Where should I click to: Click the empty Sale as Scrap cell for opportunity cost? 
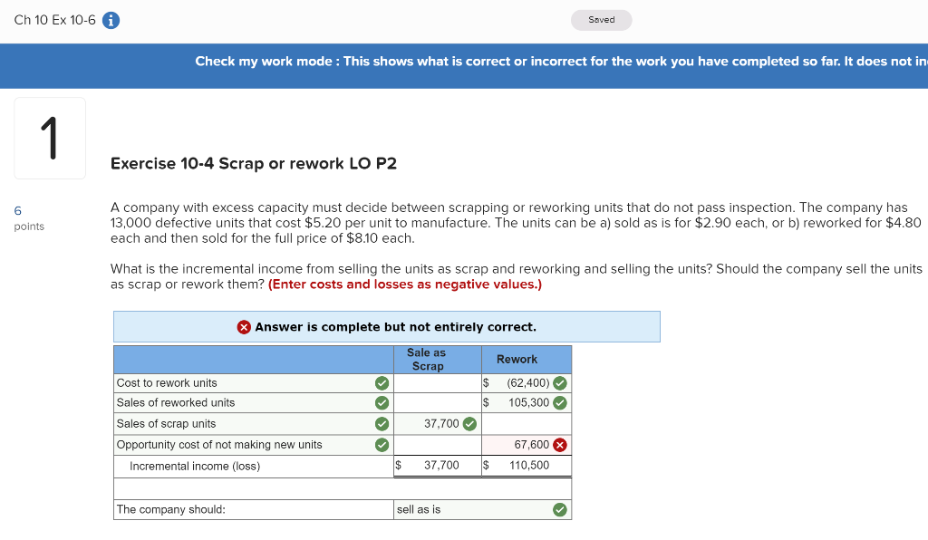(438, 445)
